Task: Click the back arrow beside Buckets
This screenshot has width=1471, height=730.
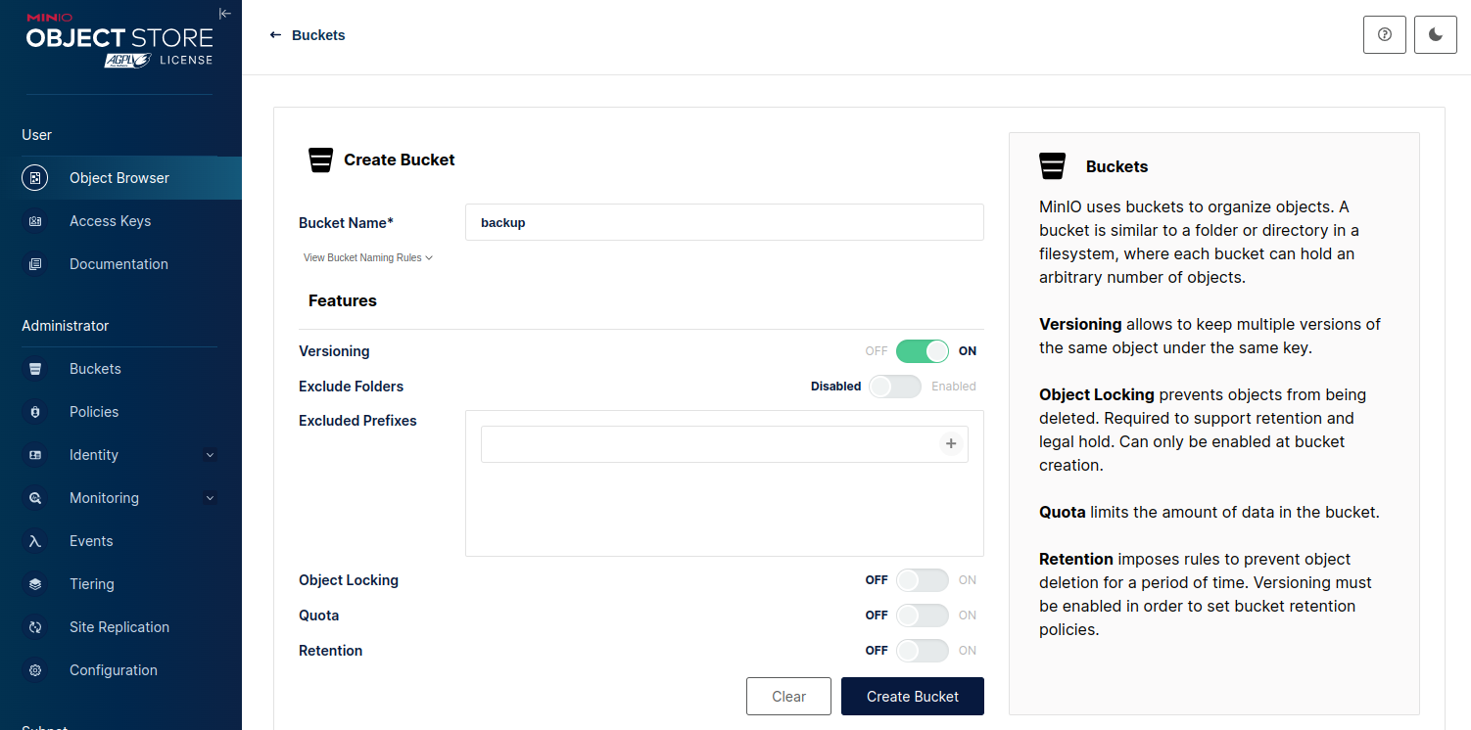Action: (x=275, y=35)
